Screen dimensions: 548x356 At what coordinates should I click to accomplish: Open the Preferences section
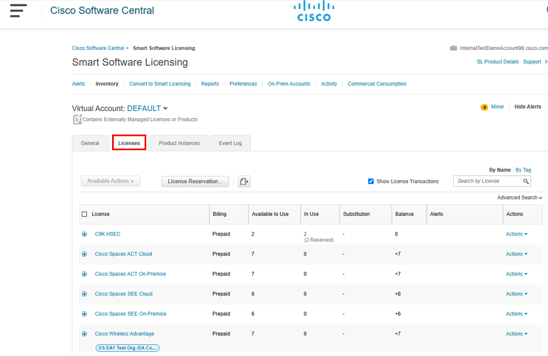243,84
